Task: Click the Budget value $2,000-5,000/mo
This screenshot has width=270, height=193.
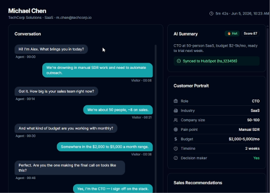Action: point(244,139)
